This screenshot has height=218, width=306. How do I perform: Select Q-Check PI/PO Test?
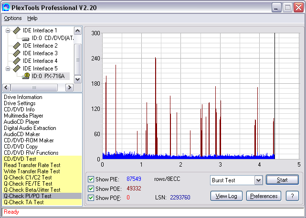42,196
